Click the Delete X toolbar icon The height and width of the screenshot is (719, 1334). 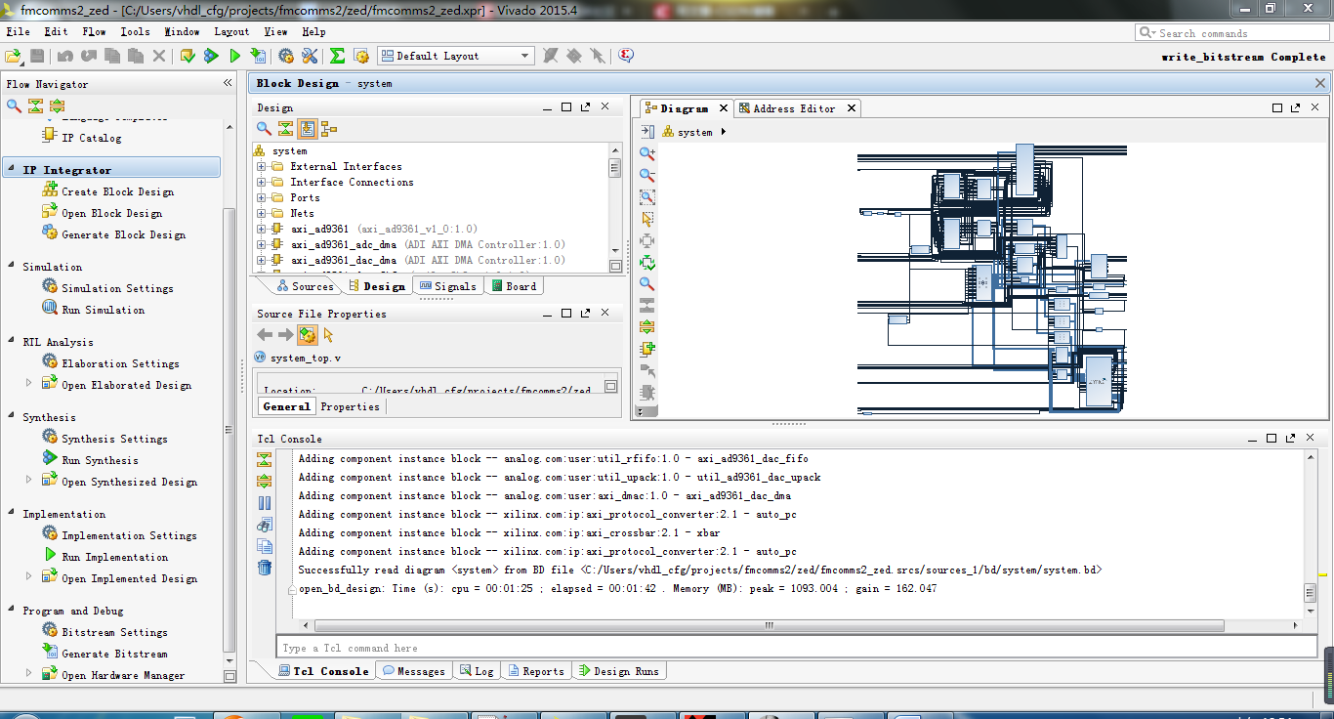coord(159,56)
